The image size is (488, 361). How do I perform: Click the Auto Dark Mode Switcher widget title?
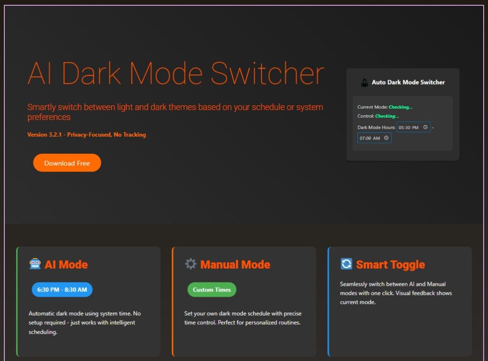(x=408, y=82)
